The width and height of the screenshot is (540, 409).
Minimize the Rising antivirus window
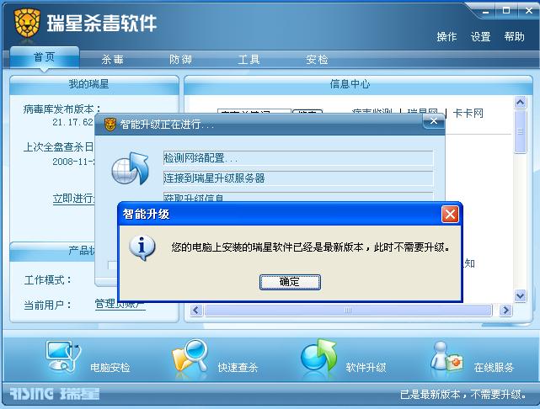485,11
